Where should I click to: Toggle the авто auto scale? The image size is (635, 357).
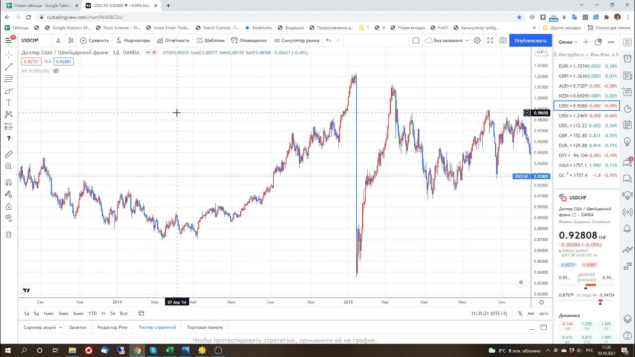[x=544, y=313]
